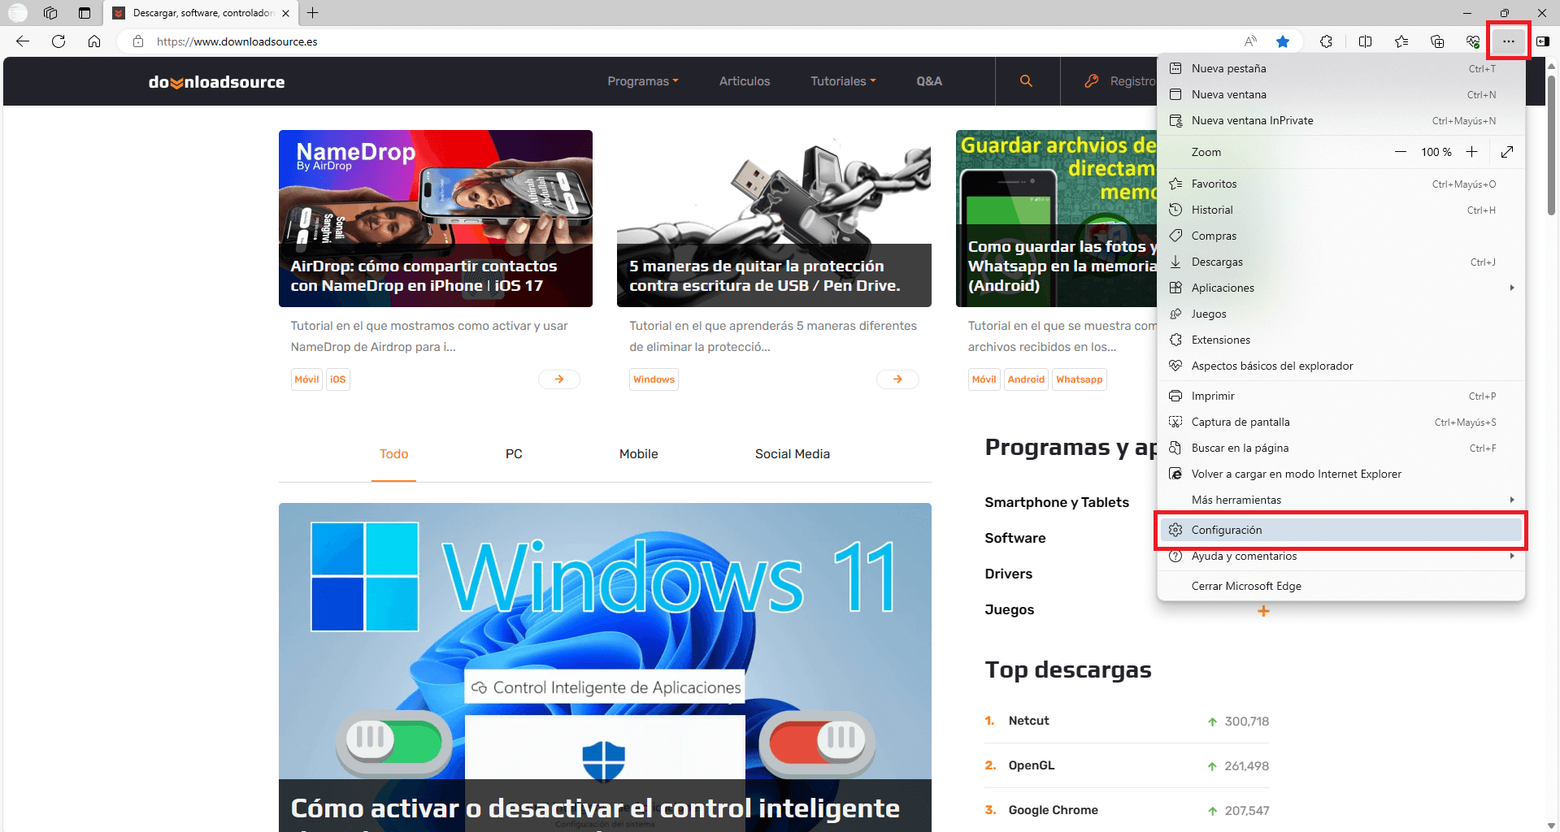This screenshot has width=1560, height=832.
Task: Click the iOS tag
Action: click(338, 379)
